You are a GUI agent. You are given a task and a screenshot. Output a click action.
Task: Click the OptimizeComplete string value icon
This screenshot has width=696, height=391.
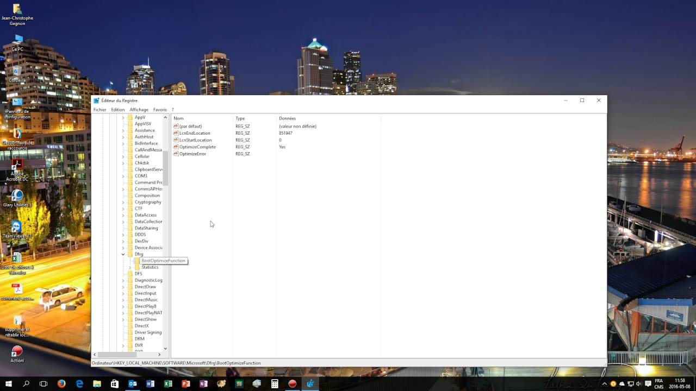click(x=176, y=147)
